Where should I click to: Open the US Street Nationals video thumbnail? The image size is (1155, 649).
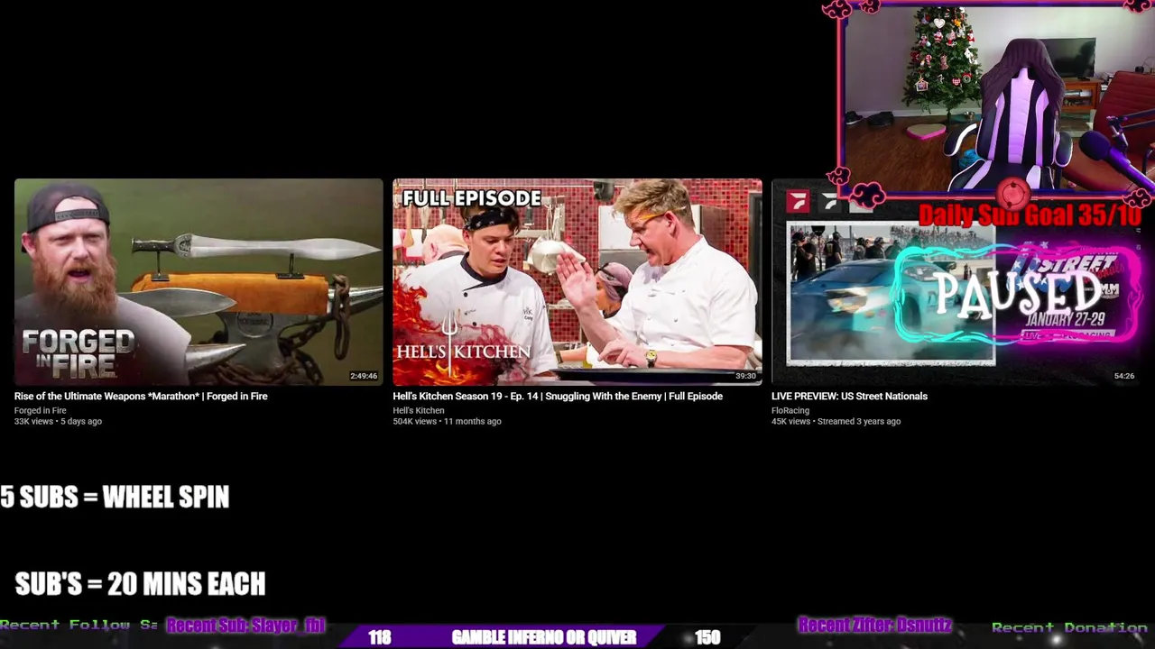click(956, 282)
